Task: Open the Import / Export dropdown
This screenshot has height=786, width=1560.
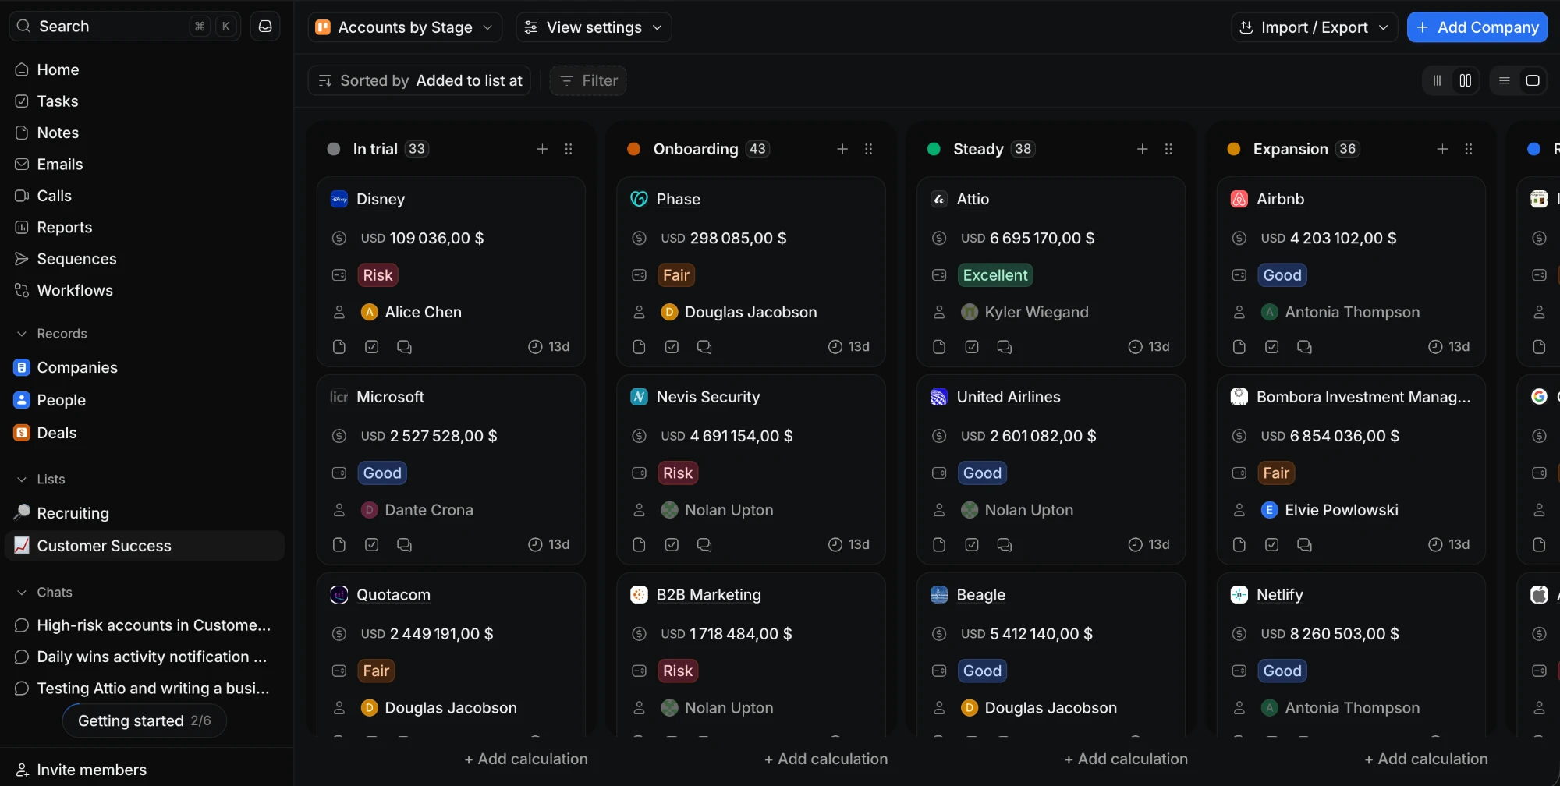Action: tap(1314, 27)
